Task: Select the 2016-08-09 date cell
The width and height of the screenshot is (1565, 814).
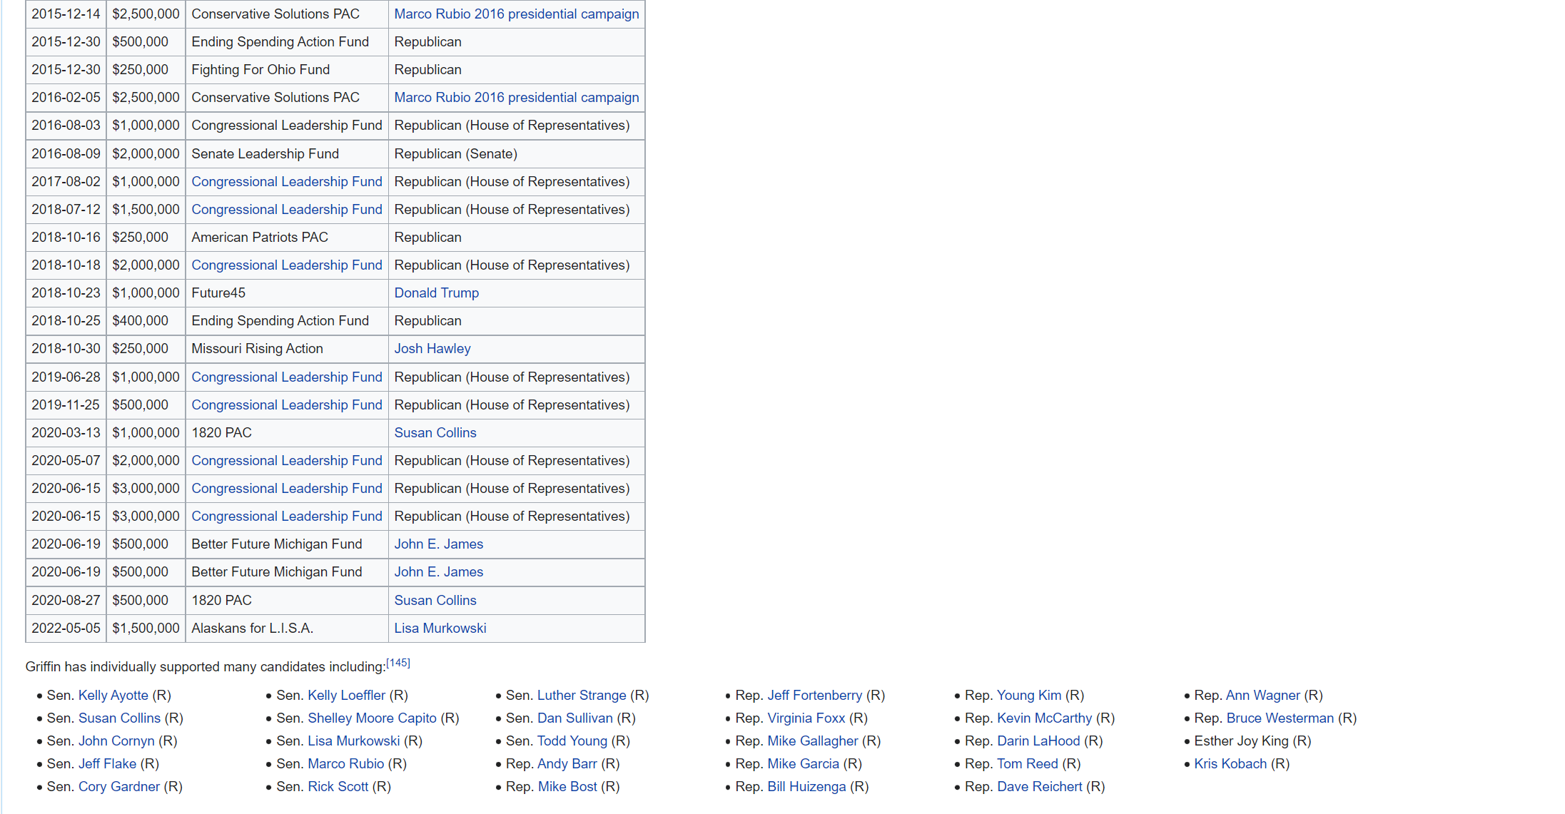Action: [66, 153]
